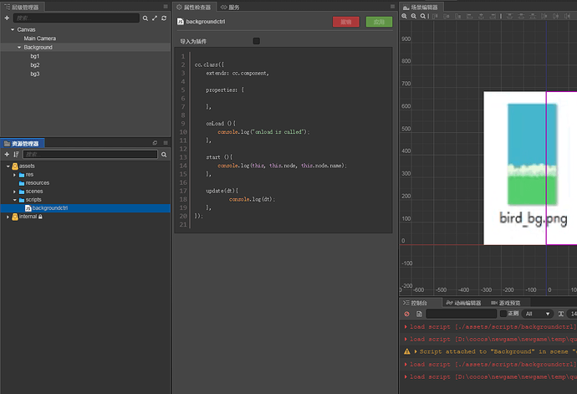Toggle the import as plugin checkbox
The height and width of the screenshot is (394, 577).
(x=256, y=40)
